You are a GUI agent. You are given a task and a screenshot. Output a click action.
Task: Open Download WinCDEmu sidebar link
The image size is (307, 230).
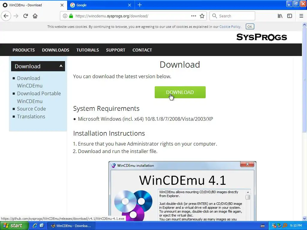(x=30, y=82)
